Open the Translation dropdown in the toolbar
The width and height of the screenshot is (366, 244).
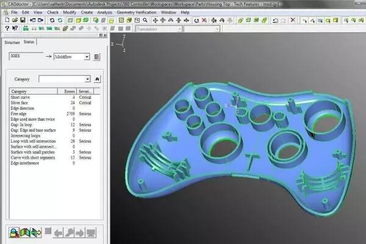point(179,29)
